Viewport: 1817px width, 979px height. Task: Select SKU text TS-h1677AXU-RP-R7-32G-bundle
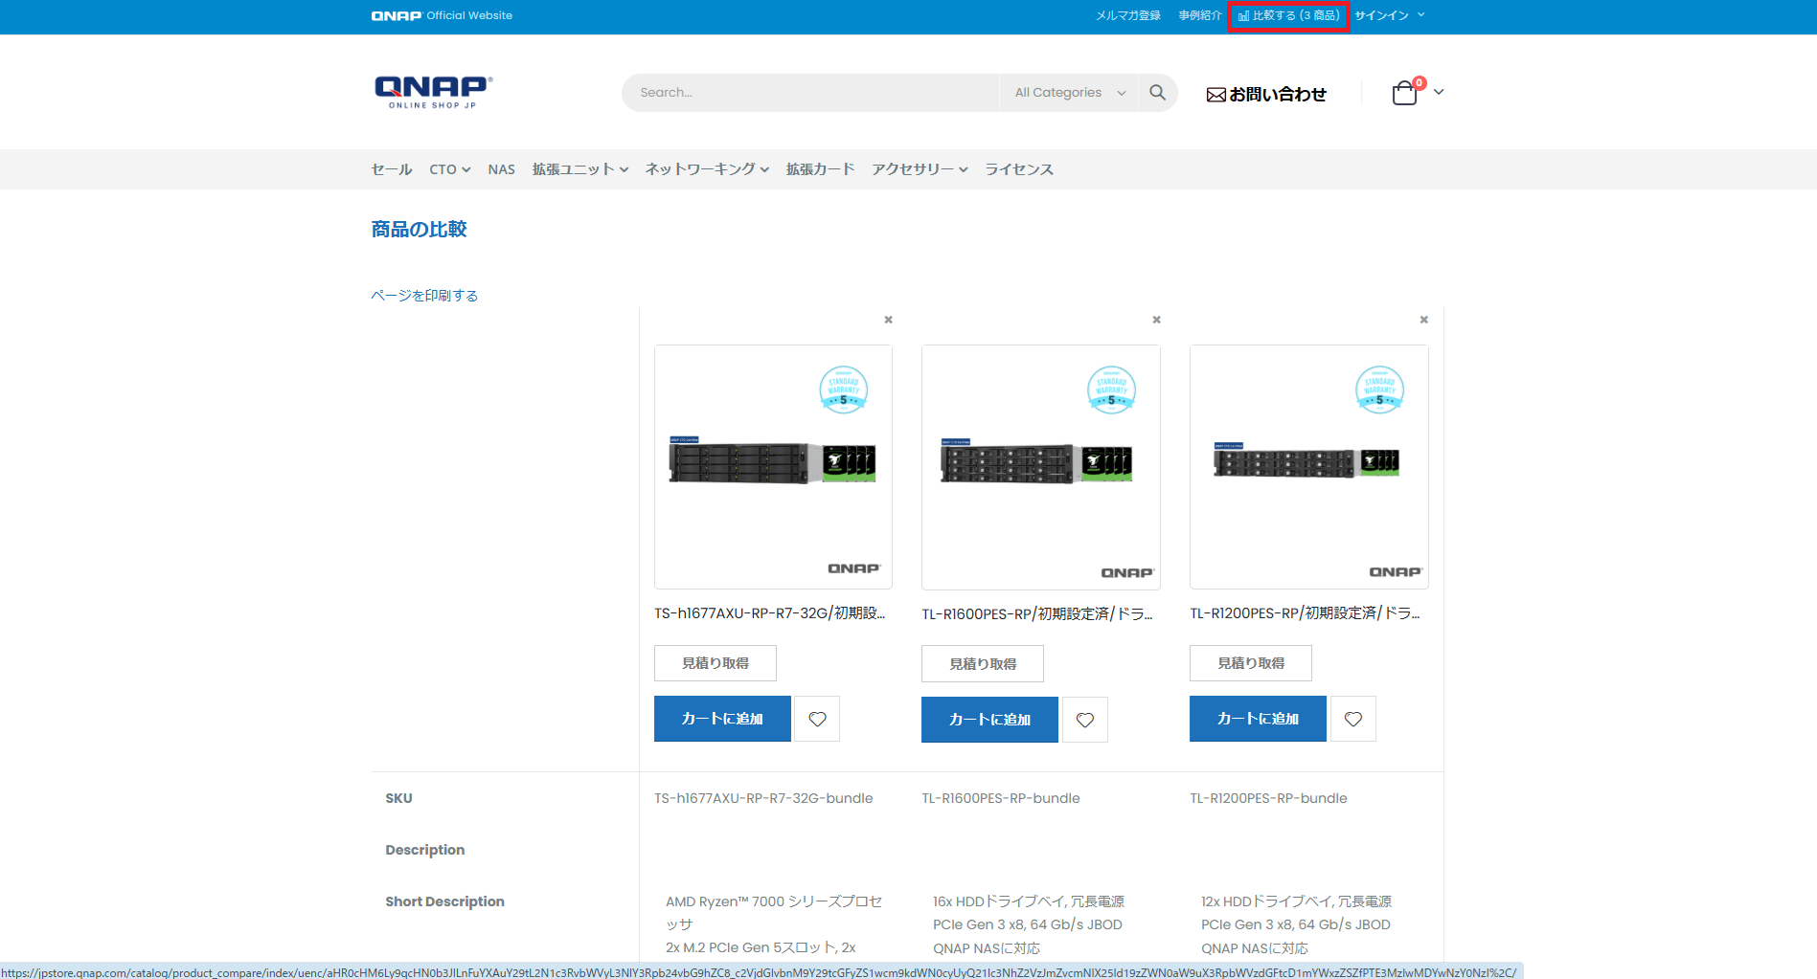(x=763, y=798)
